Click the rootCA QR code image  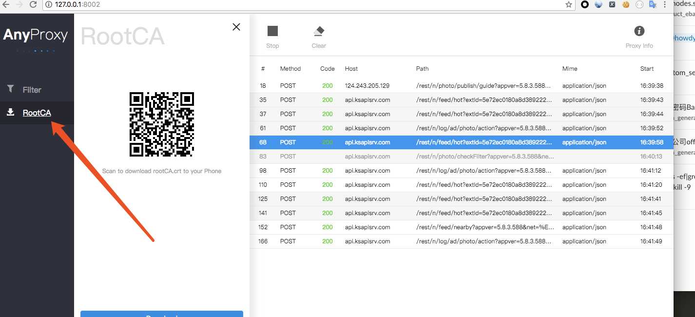(162, 124)
